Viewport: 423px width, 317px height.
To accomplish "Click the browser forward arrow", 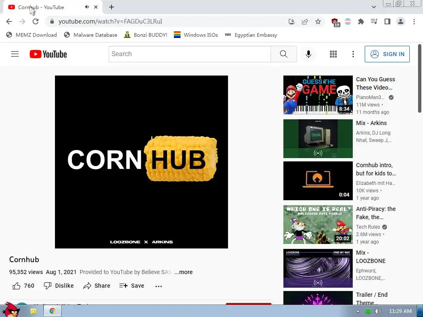I will pos(22,21).
